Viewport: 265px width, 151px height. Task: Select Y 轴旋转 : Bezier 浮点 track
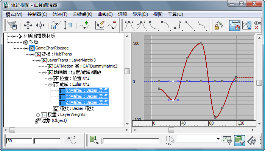(x=84, y=96)
